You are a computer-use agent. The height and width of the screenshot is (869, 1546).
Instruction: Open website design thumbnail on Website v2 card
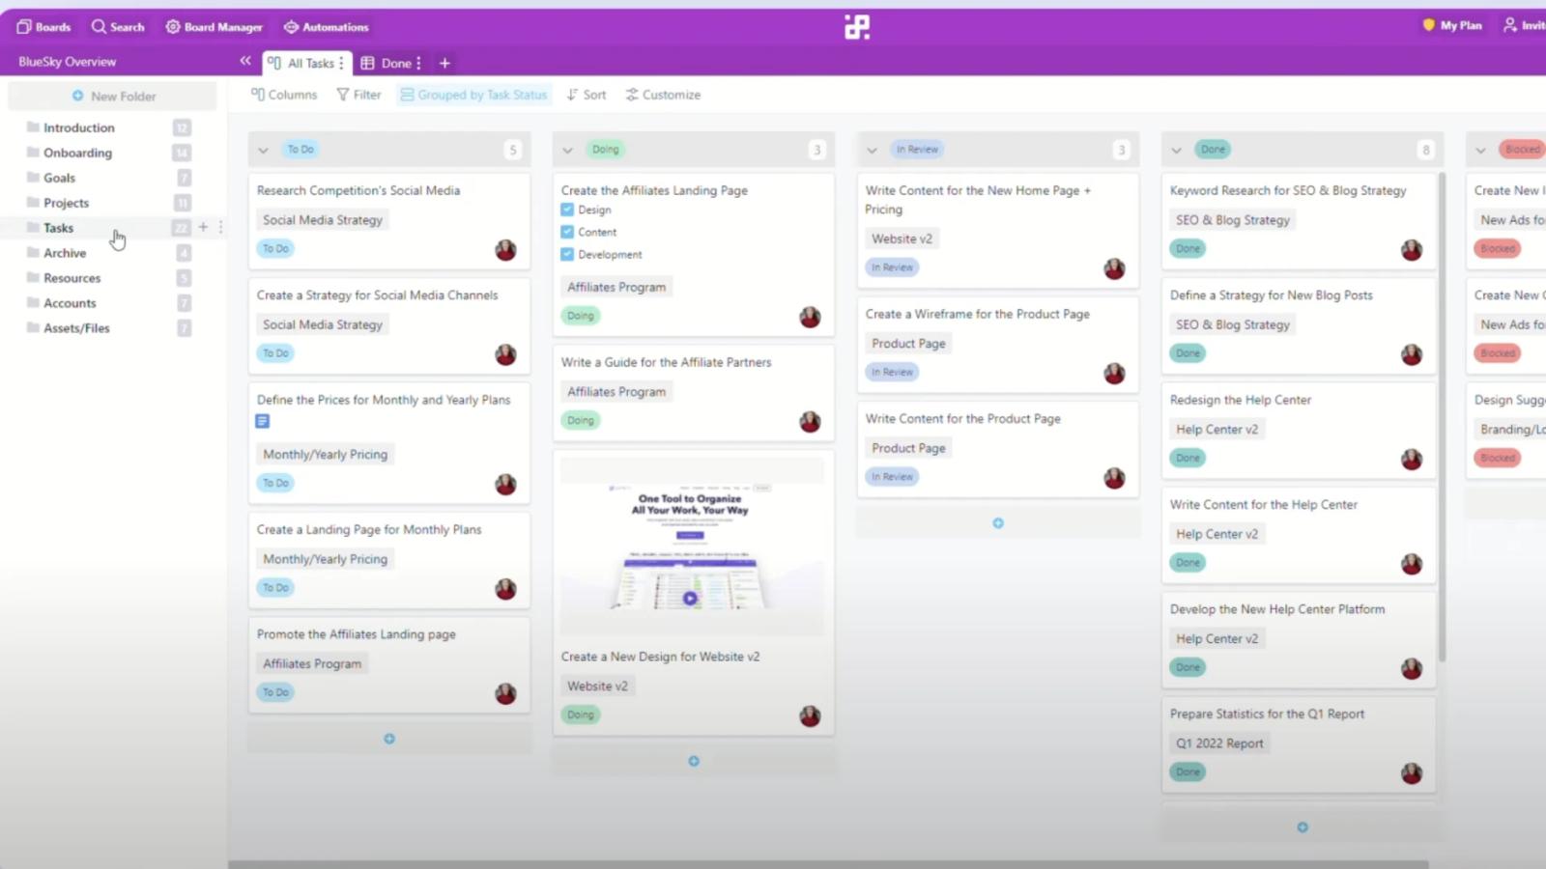[692, 547]
